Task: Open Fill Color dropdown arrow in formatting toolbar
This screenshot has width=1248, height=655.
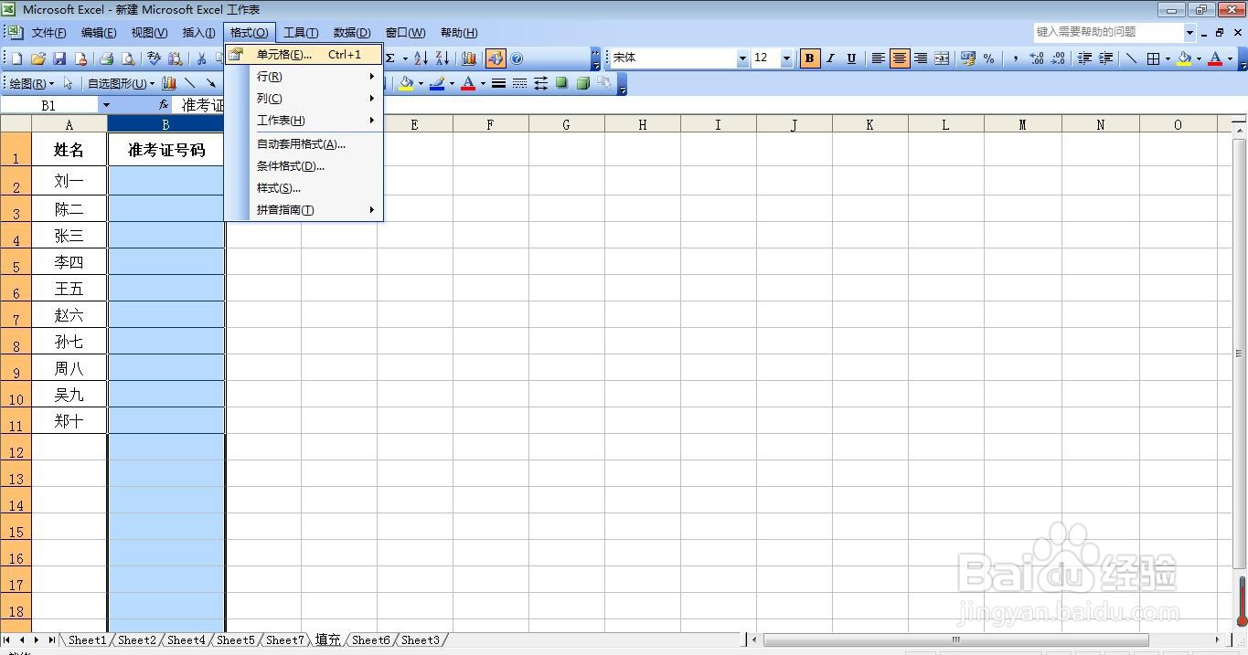Action: 1199,58
